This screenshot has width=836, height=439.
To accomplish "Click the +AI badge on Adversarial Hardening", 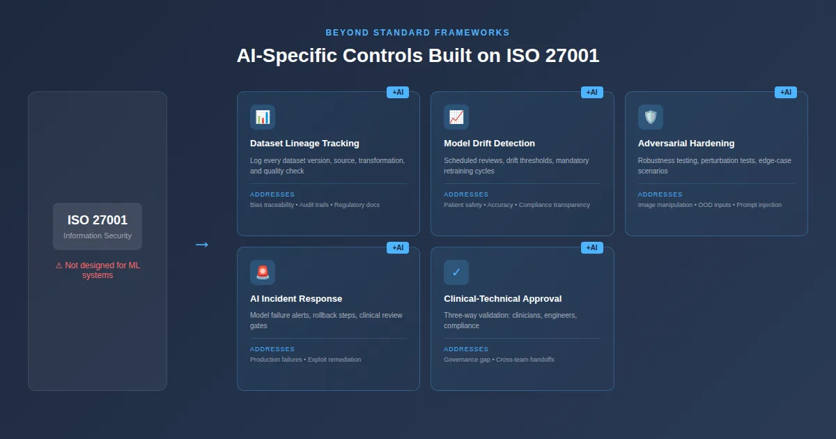I will coord(786,92).
